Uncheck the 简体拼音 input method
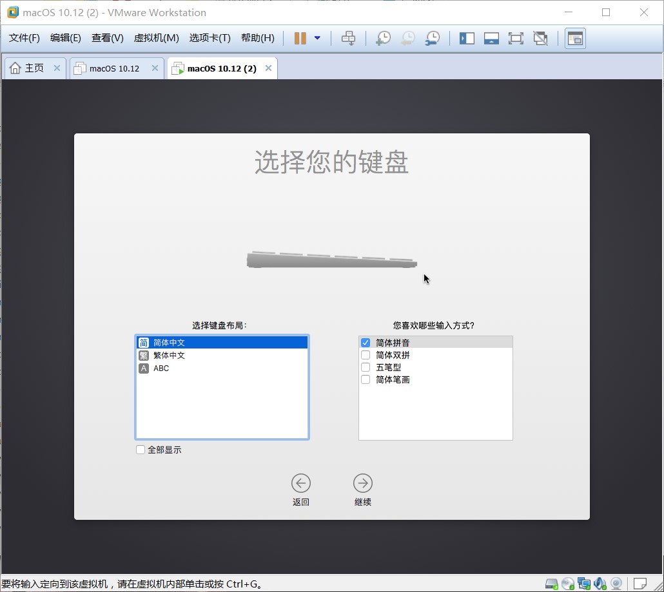 click(x=366, y=342)
